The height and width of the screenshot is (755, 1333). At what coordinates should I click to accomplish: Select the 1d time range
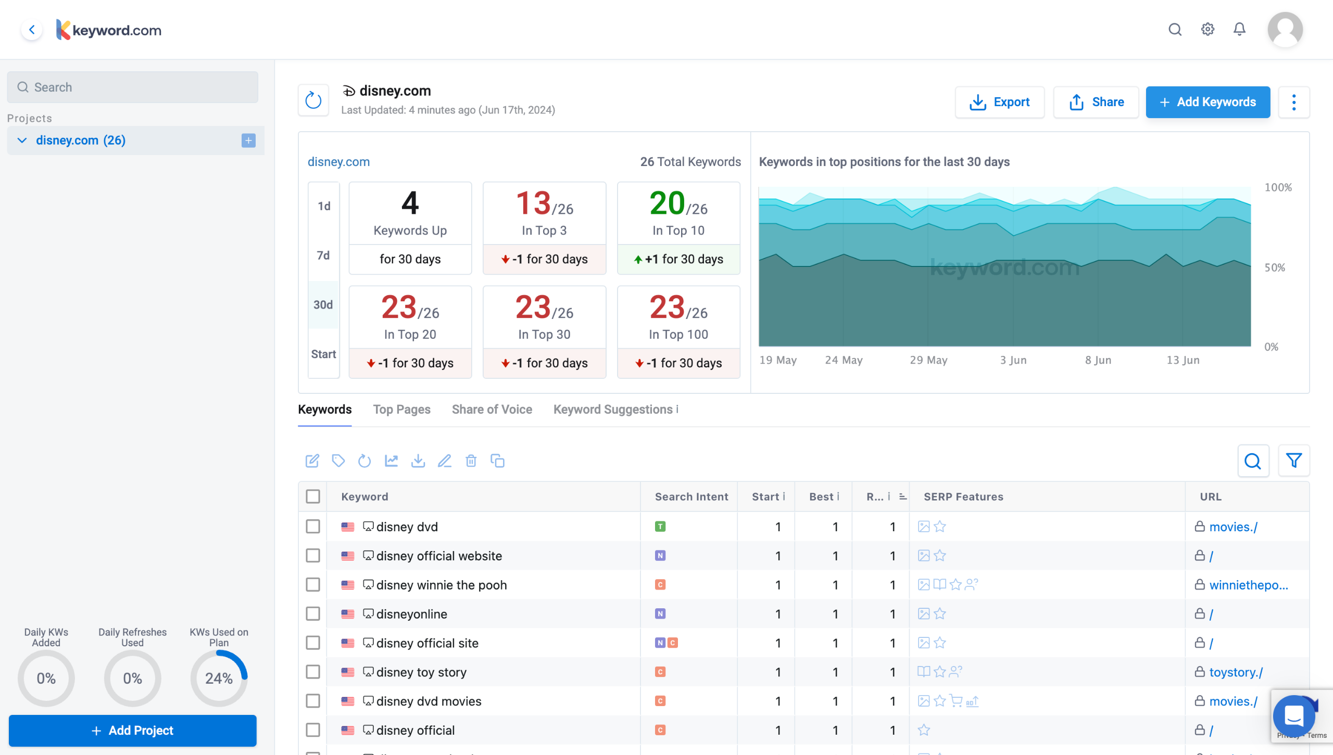324,207
